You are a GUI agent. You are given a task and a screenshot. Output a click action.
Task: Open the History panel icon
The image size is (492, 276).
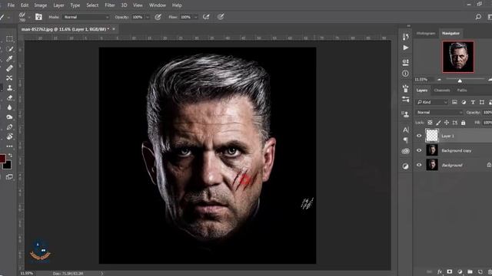coord(405,37)
